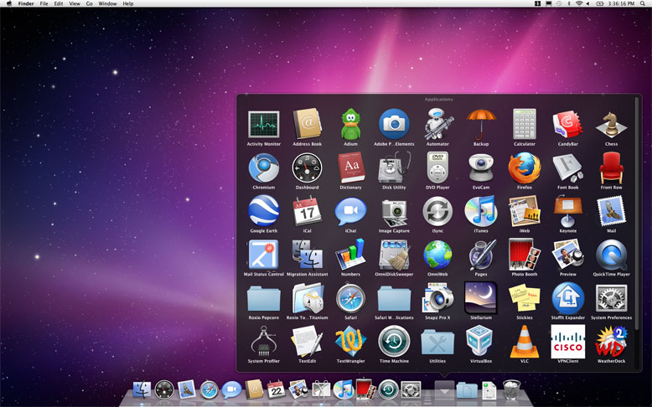This screenshot has width=652, height=407.
Task: Open TextWrangler
Action: click(350, 342)
